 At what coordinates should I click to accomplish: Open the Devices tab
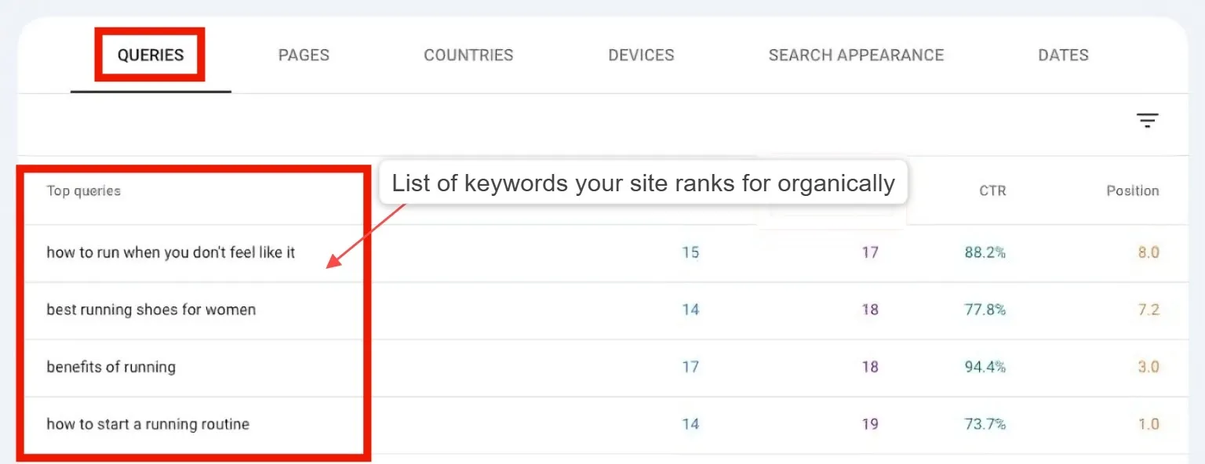[641, 56]
